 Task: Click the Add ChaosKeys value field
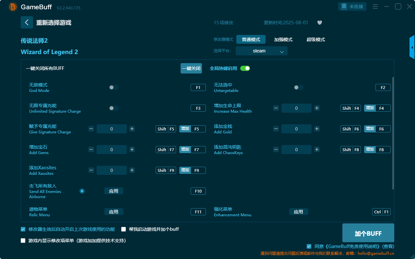(296, 150)
